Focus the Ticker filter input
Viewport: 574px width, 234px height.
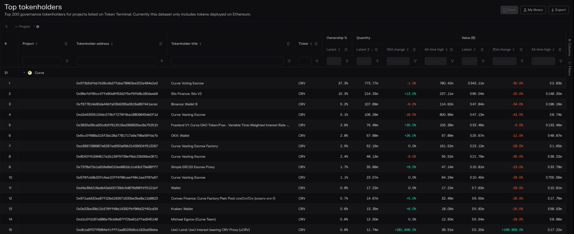pyautogui.click(x=305, y=61)
